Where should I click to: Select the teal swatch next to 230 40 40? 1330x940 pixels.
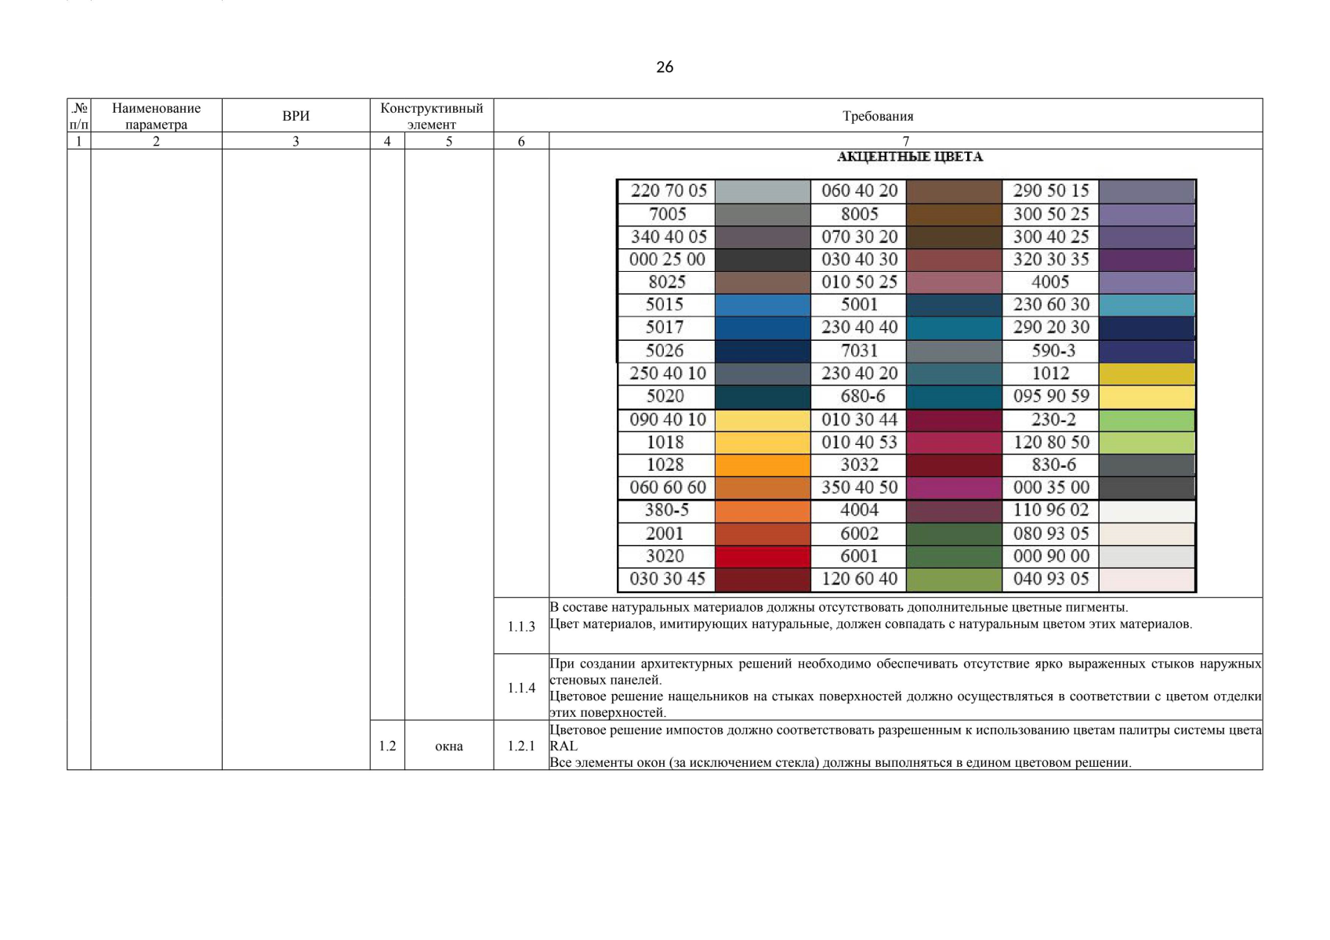tap(954, 327)
